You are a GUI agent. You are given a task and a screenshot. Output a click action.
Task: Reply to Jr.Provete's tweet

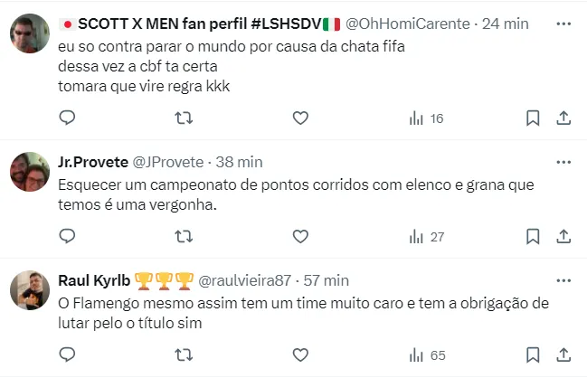pyautogui.click(x=67, y=236)
